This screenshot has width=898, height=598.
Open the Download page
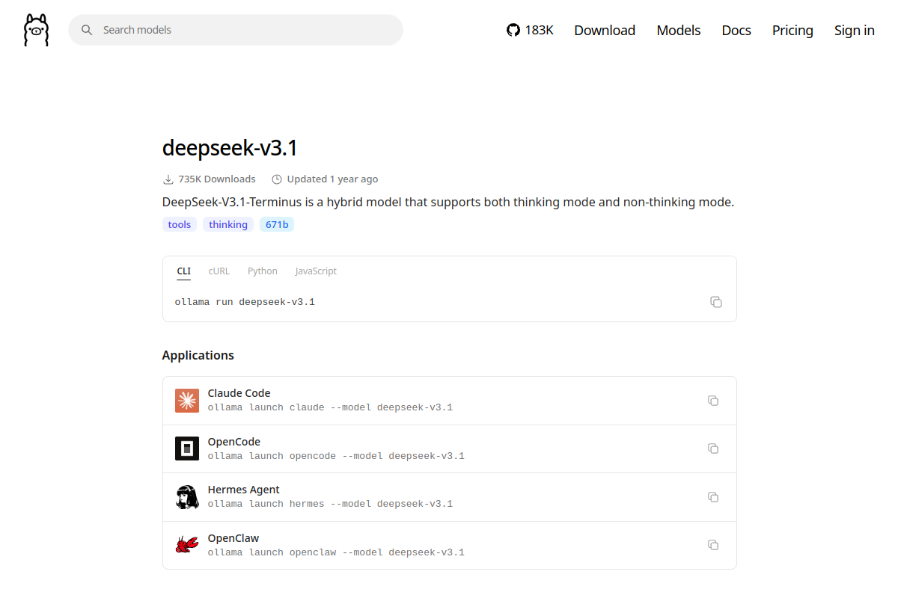coord(605,30)
